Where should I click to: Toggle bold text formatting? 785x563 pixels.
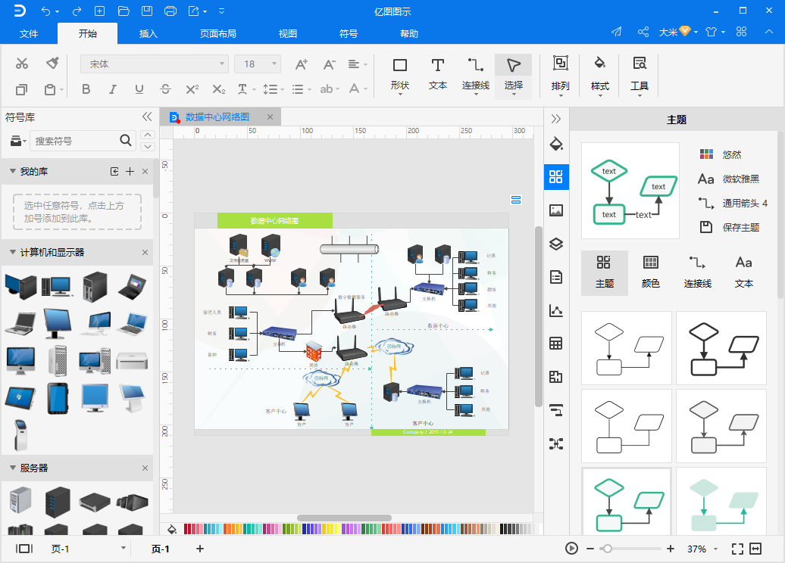click(86, 89)
